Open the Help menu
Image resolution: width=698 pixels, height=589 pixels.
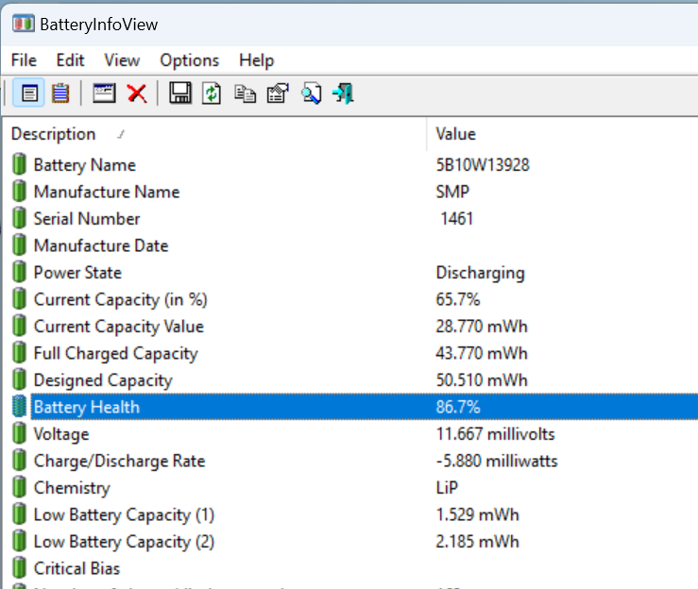[256, 60]
